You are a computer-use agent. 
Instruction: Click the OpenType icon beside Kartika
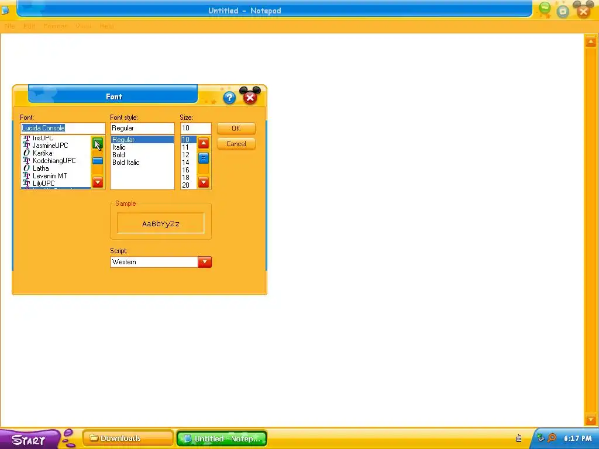(x=26, y=153)
